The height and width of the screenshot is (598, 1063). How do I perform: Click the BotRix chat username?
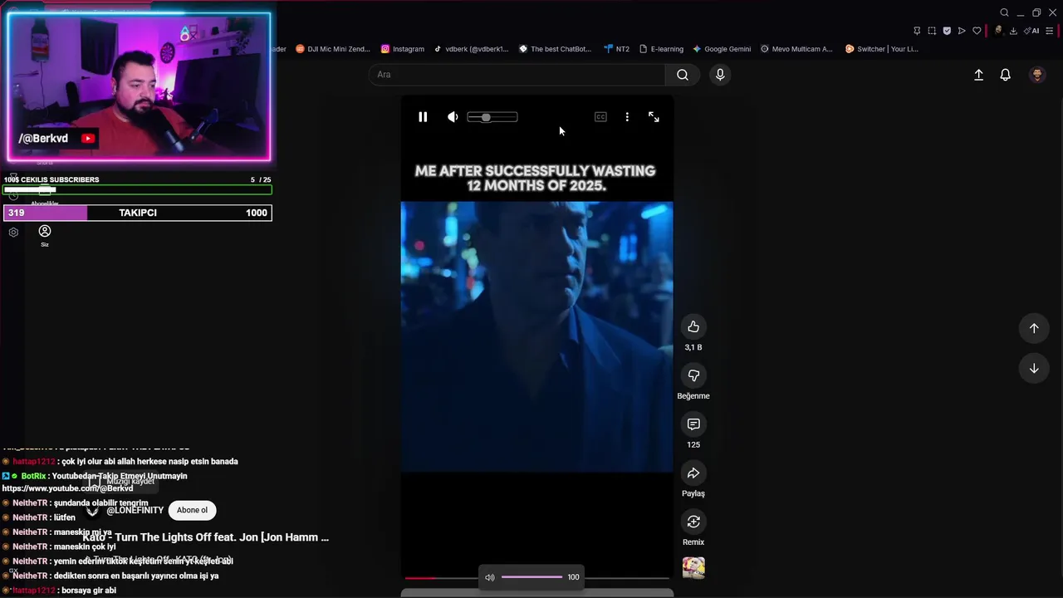pyautogui.click(x=33, y=476)
